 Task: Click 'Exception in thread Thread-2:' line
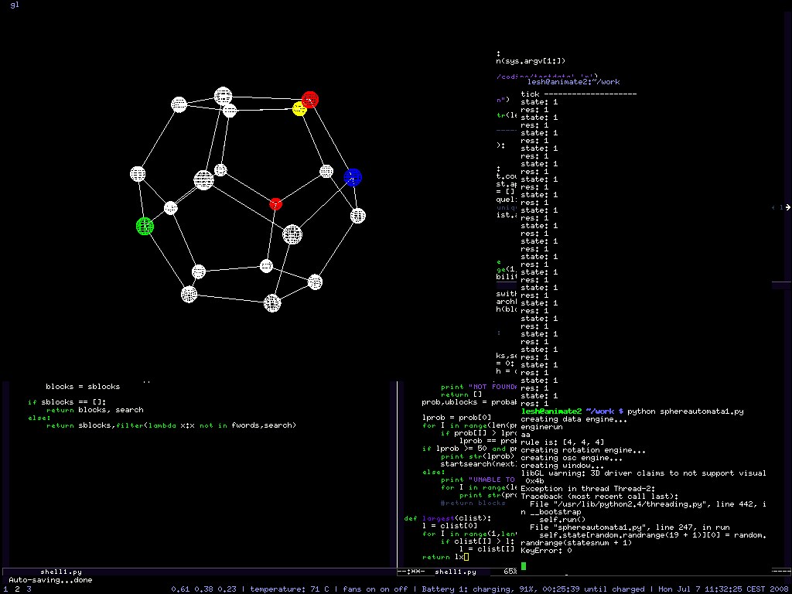click(588, 489)
